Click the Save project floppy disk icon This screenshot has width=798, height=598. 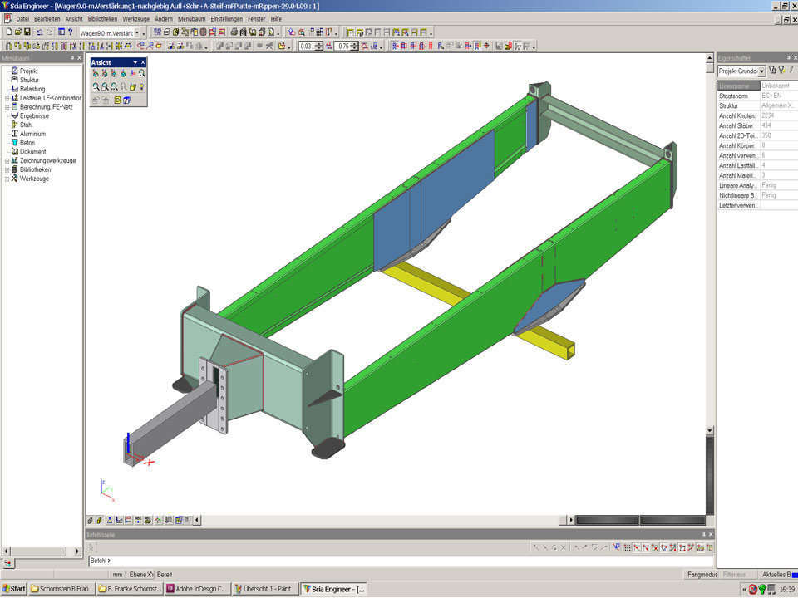pos(27,32)
